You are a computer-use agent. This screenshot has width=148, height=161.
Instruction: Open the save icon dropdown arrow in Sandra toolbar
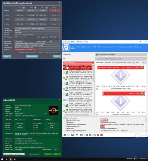point(74,135)
